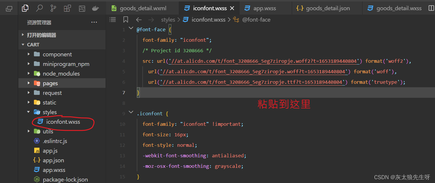
Task: Click the '/* Project id 3208666 */' comment
Action: tap(177, 50)
